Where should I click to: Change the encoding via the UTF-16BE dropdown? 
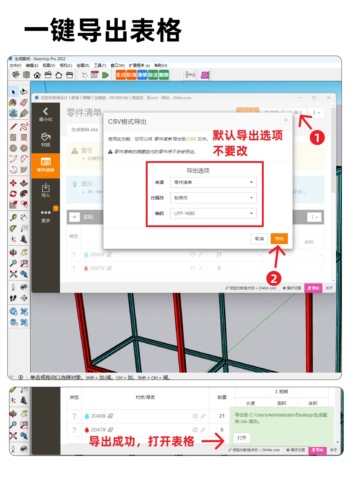(213, 213)
